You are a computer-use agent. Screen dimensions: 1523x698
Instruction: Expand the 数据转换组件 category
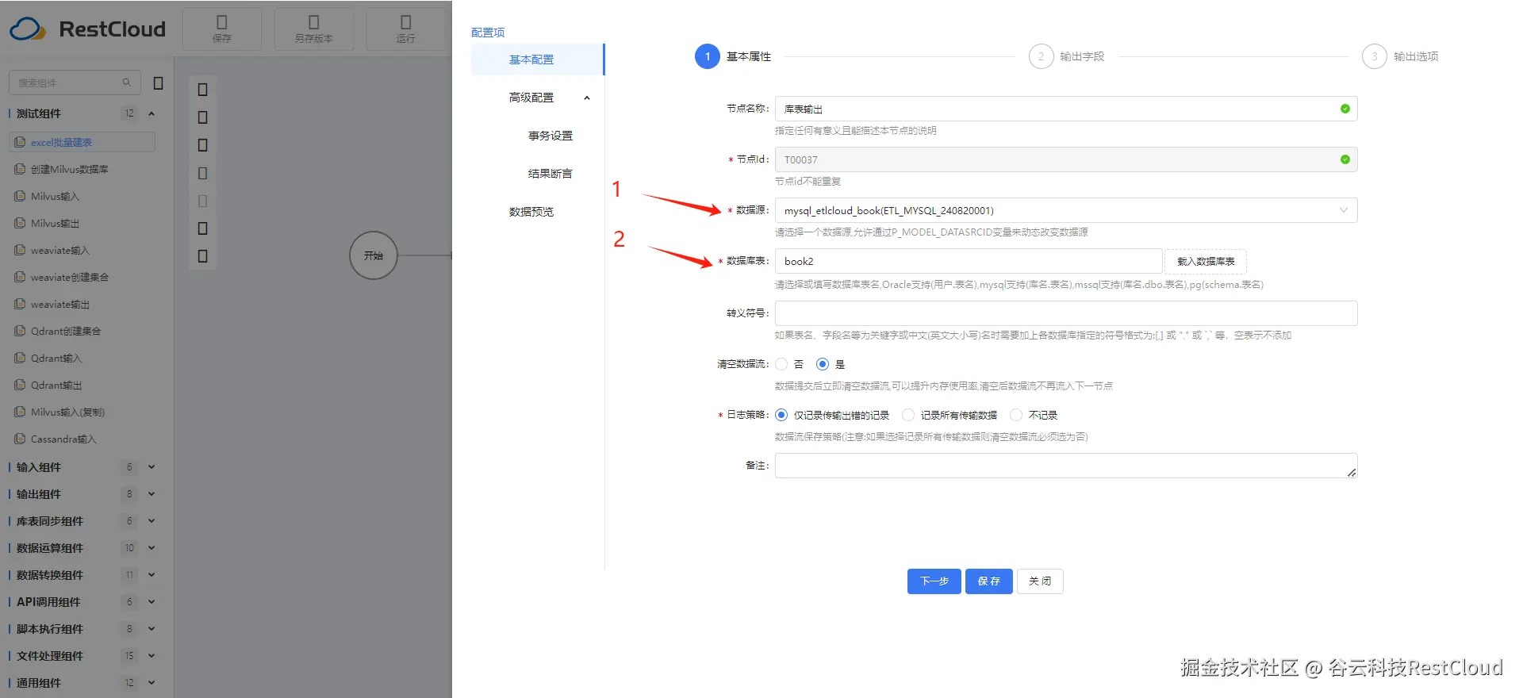click(x=152, y=575)
